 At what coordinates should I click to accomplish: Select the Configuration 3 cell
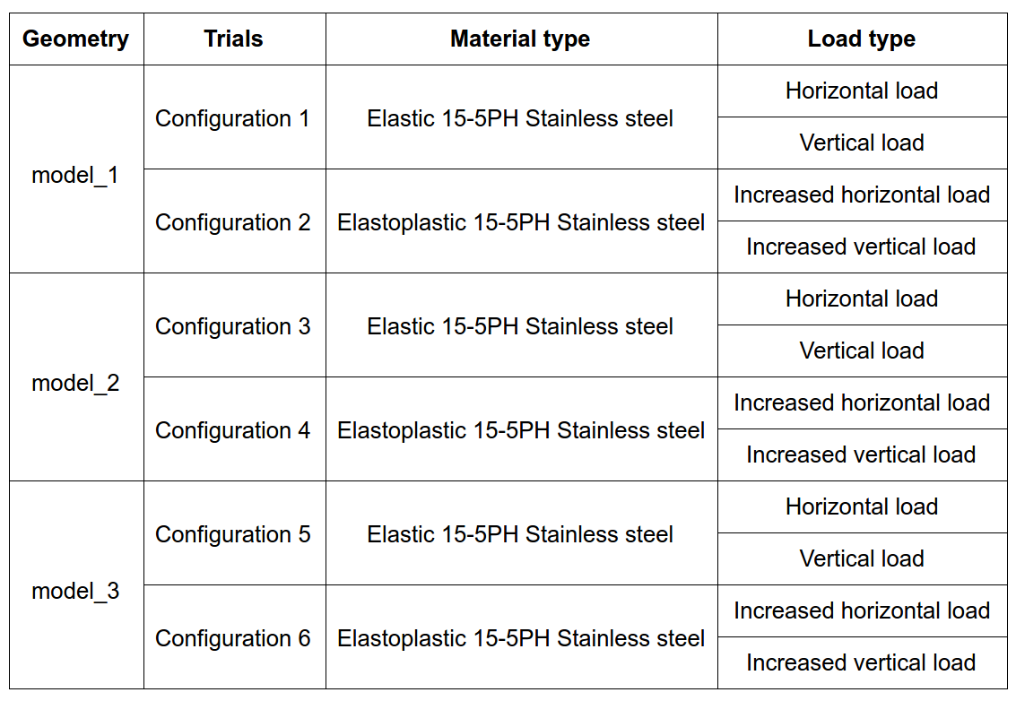[233, 326]
